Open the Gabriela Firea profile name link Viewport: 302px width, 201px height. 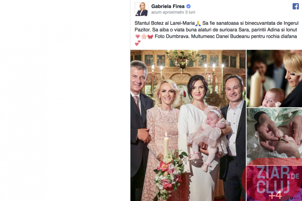tap(168, 6)
